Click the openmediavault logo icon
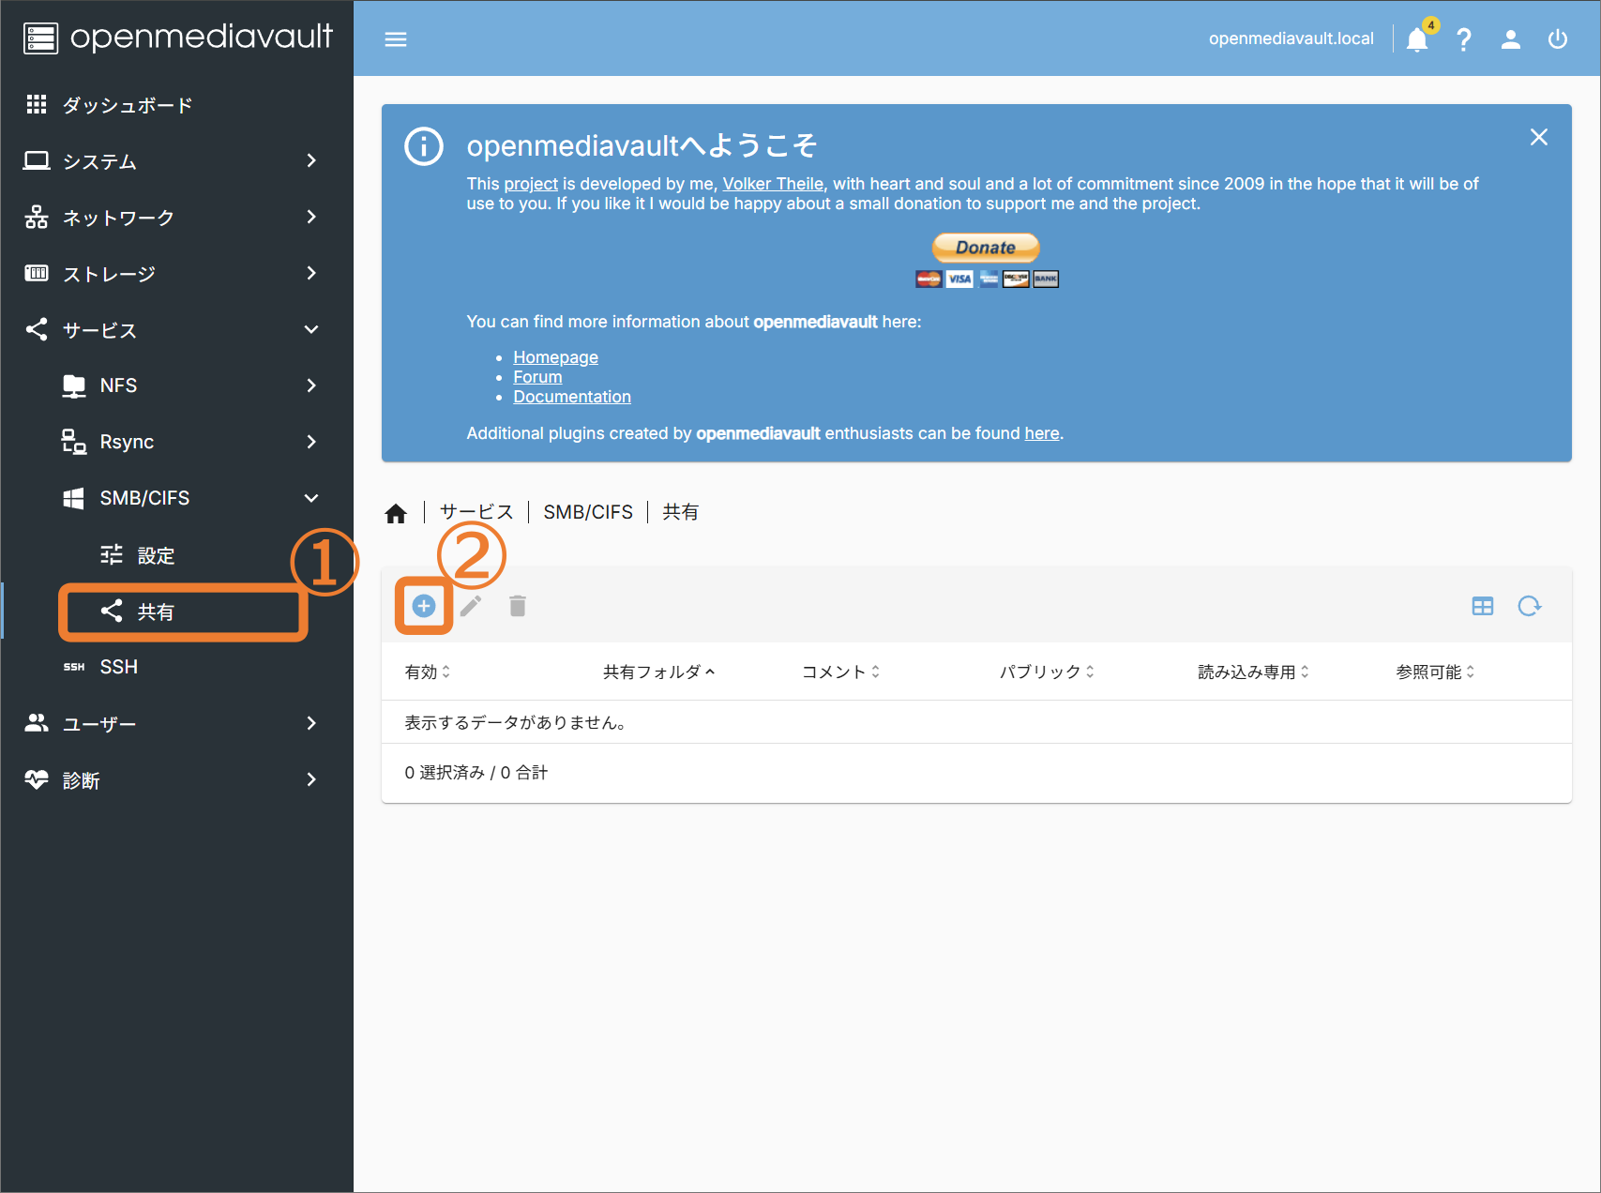The image size is (1601, 1193). tap(40, 38)
